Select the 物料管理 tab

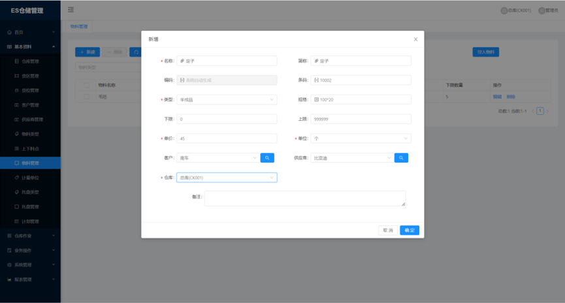click(x=82, y=26)
